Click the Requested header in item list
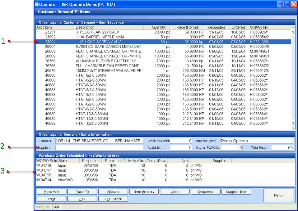298x211 pixels. coord(216,27)
